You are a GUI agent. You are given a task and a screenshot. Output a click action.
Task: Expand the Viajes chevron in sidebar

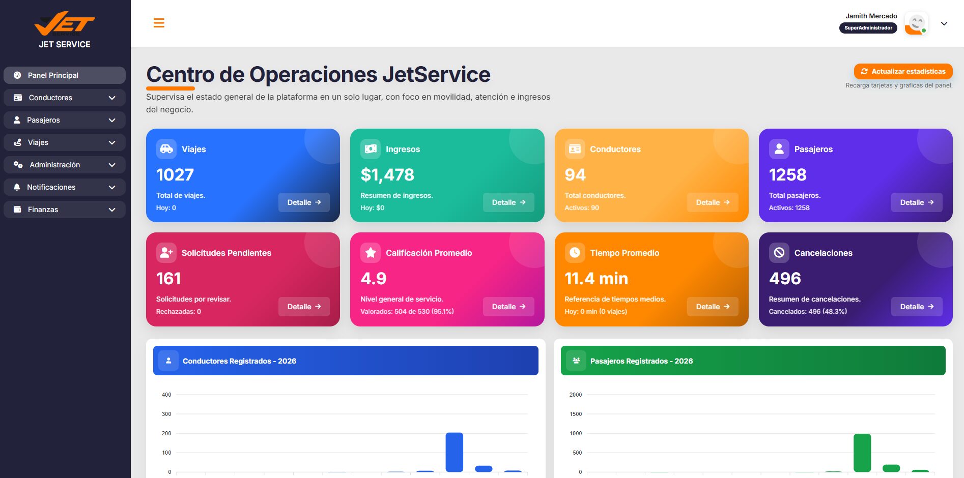click(112, 142)
